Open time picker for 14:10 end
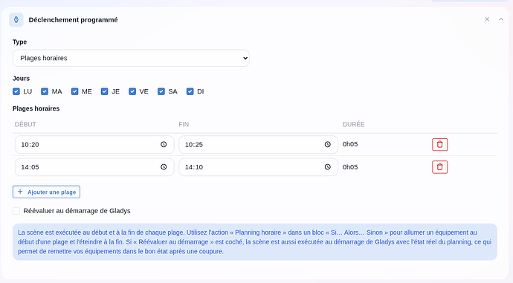This screenshot has width=513, height=283. [x=327, y=167]
